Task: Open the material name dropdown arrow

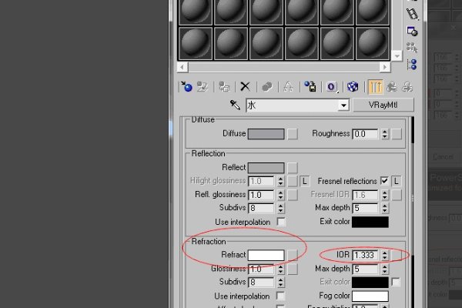Action: 343,105
